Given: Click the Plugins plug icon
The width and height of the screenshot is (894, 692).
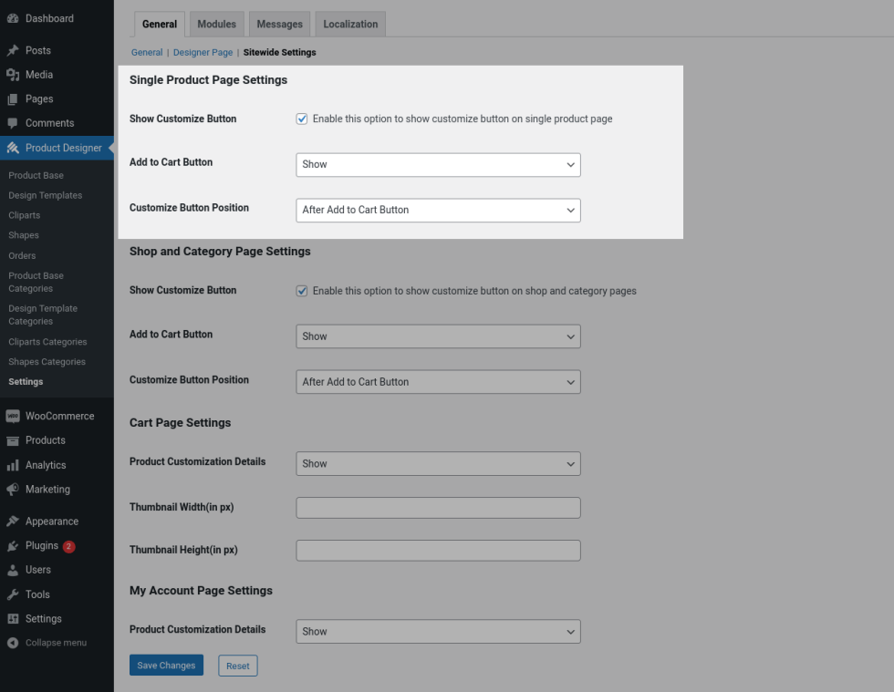Looking at the screenshot, I should [x=13, y=546].
